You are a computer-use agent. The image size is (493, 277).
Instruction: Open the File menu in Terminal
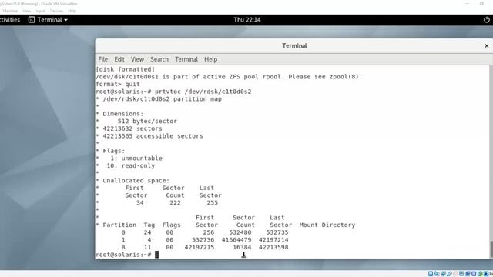(x=102, y=59)
